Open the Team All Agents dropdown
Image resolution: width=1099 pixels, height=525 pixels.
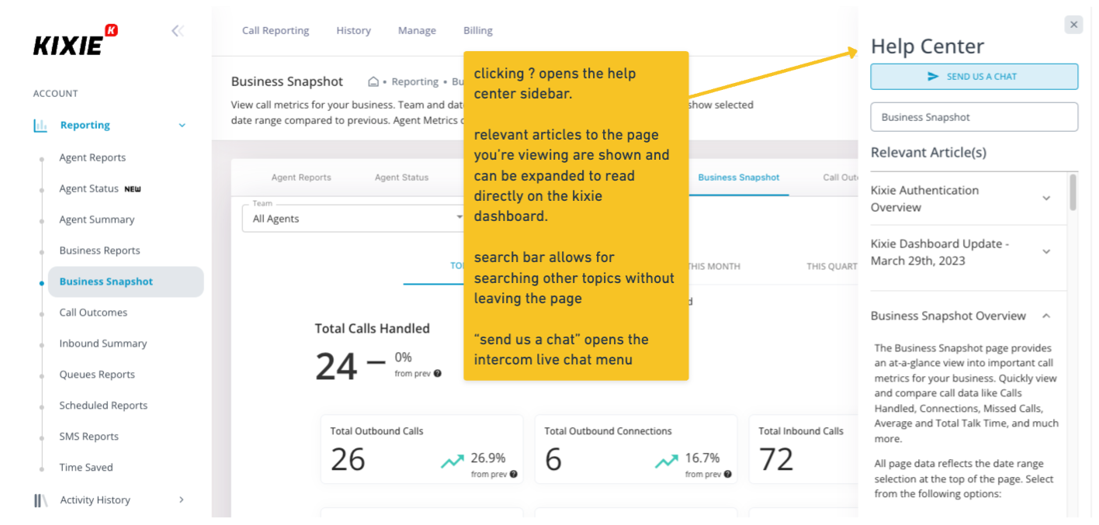(x=354, y=218)
